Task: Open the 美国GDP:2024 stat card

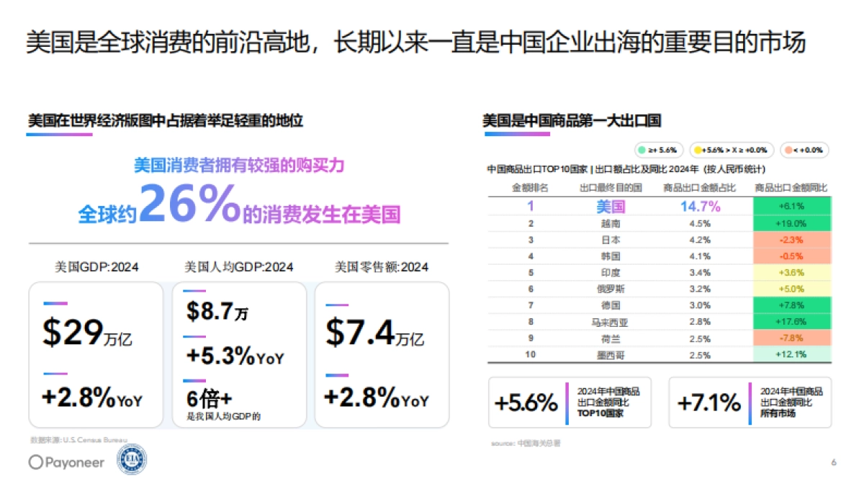Action: click(95, 354)
